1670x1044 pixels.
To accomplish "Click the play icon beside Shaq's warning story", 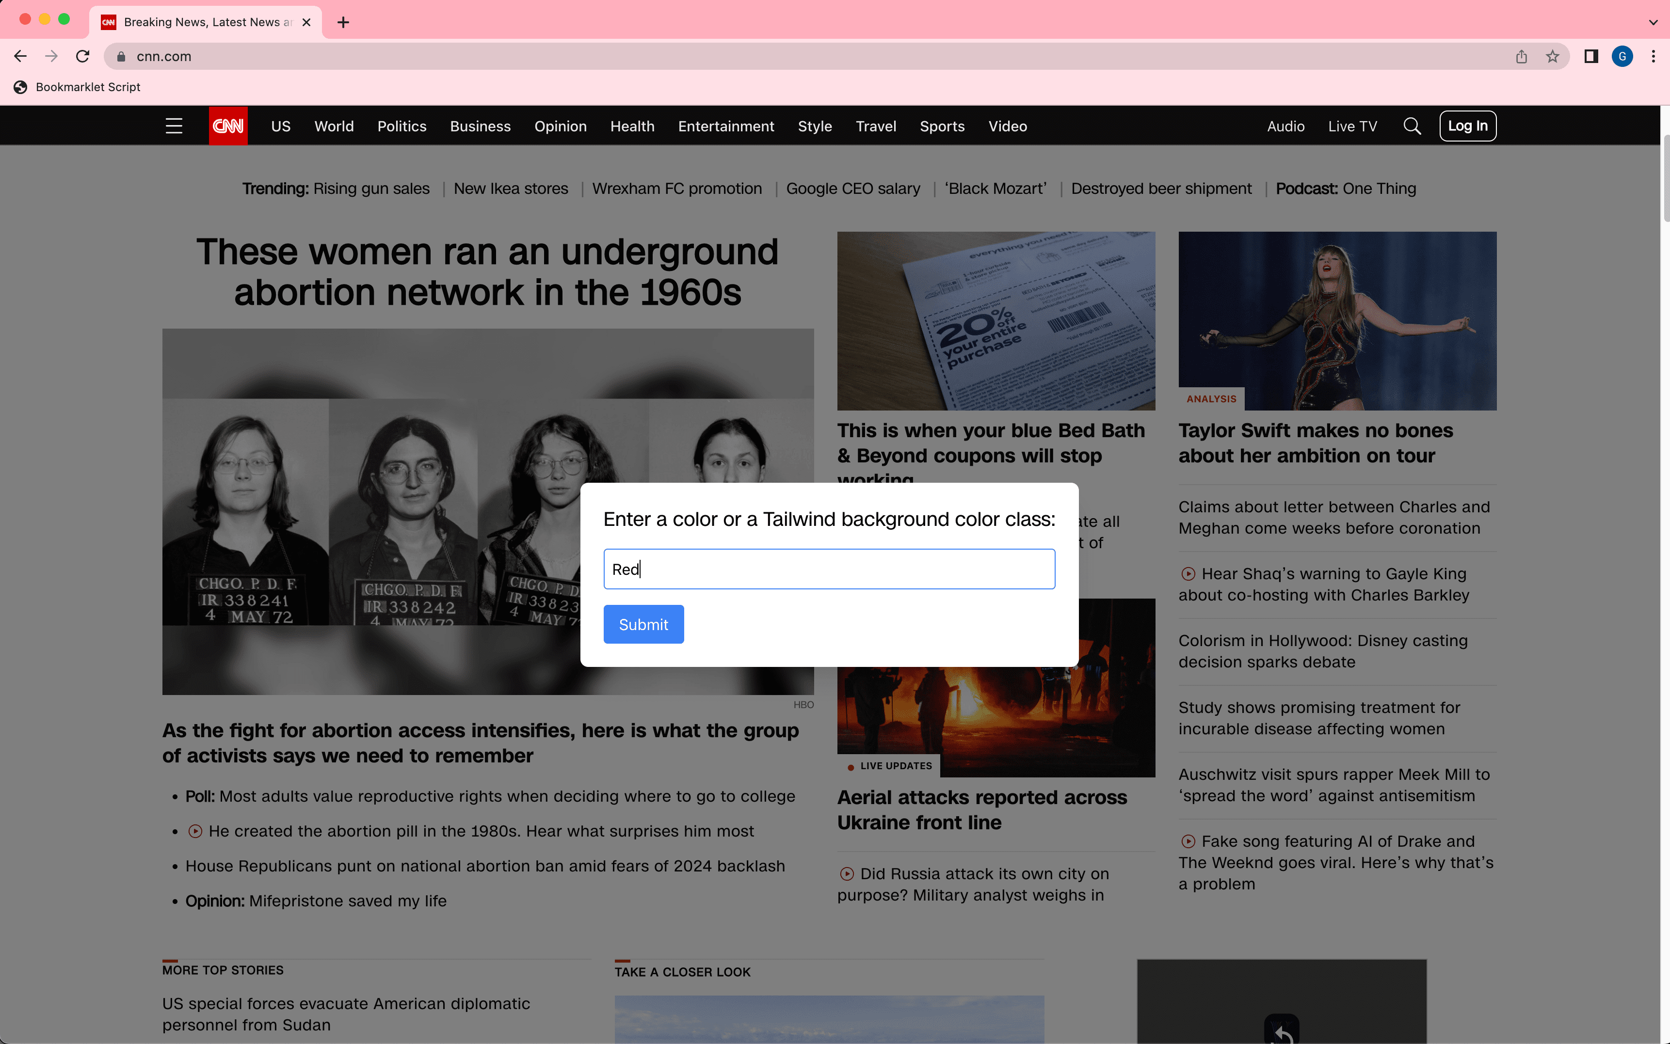I will pyautogui.click(x=1188, y=573).
